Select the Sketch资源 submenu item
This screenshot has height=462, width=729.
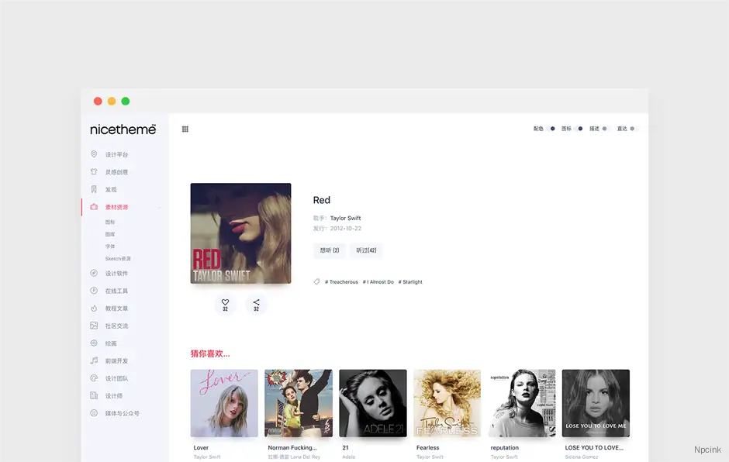(118, 258)
